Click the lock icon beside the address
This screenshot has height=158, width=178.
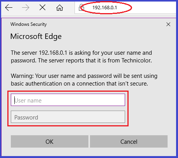tap(81, 7)
